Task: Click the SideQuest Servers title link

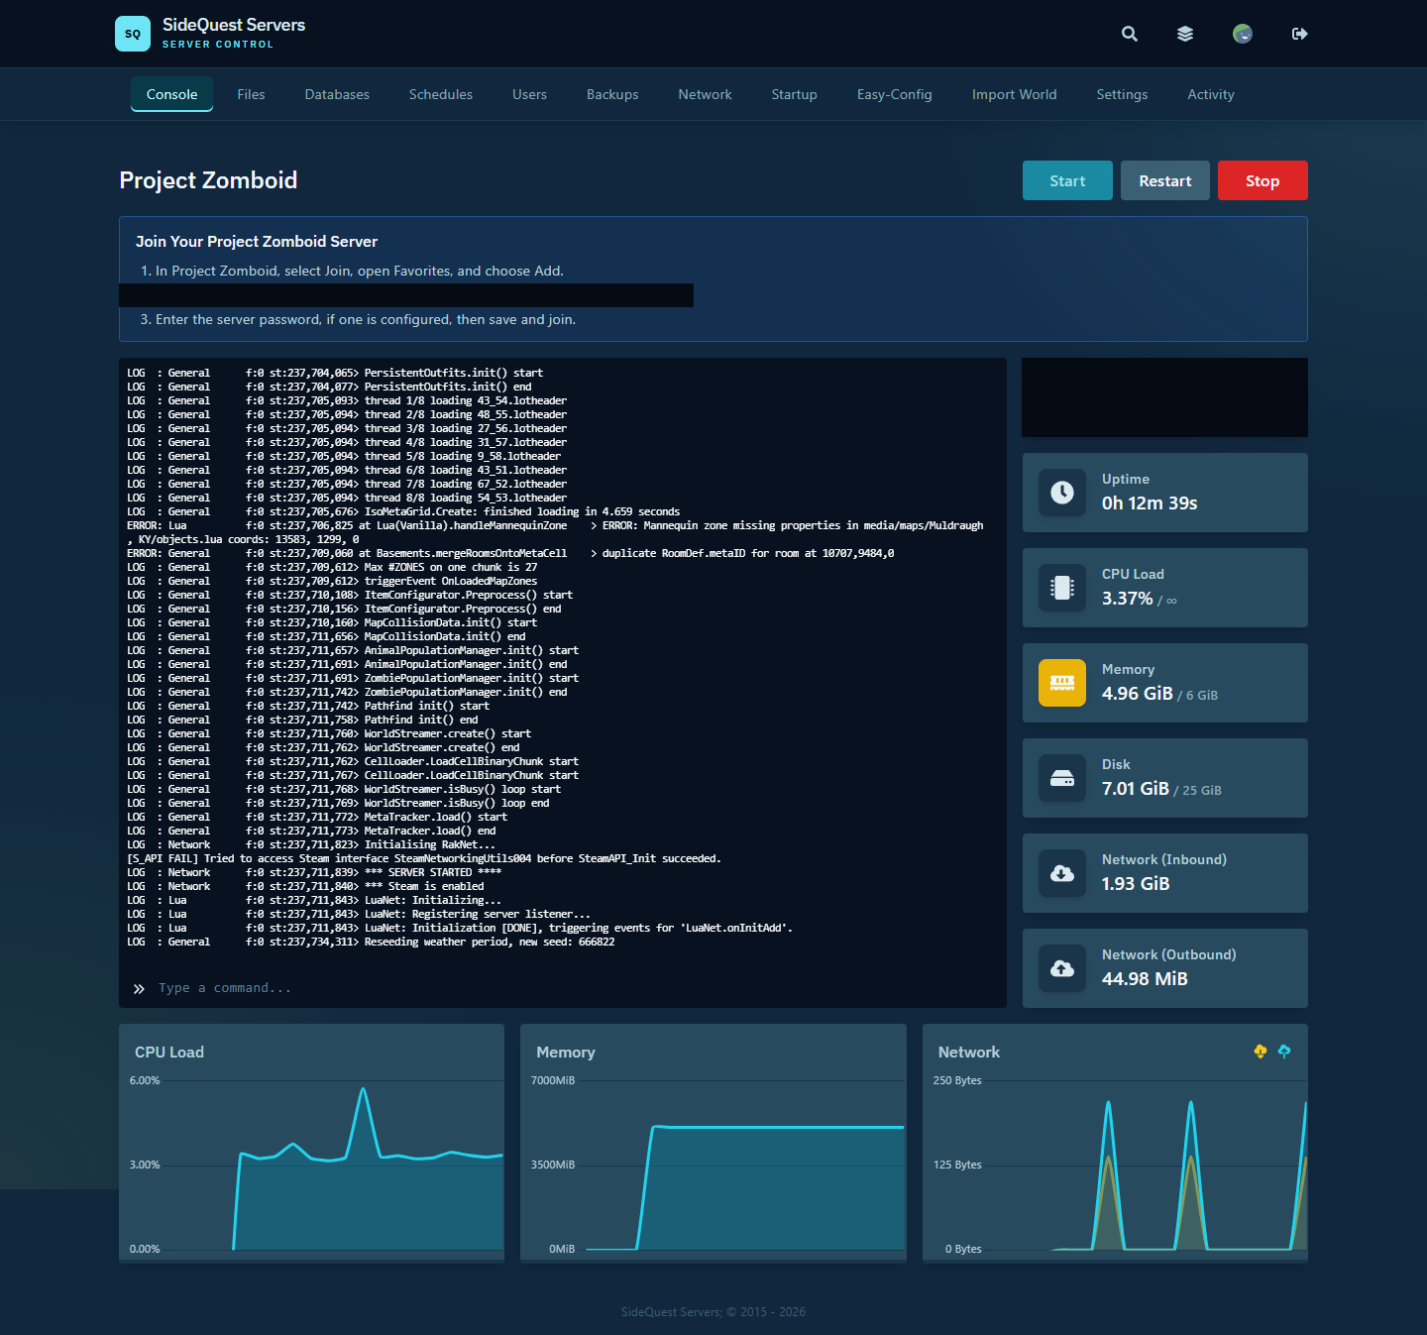Action: tap(234, 25)
